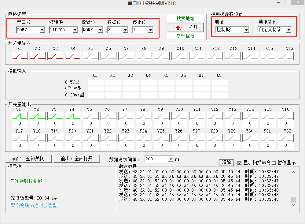Click the red connection status lamp icon
Screen dimensions: 305x224
(178, 28)
